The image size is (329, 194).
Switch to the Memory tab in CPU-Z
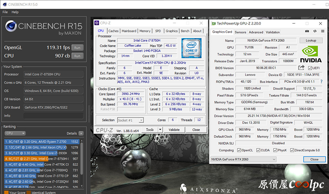145,31
